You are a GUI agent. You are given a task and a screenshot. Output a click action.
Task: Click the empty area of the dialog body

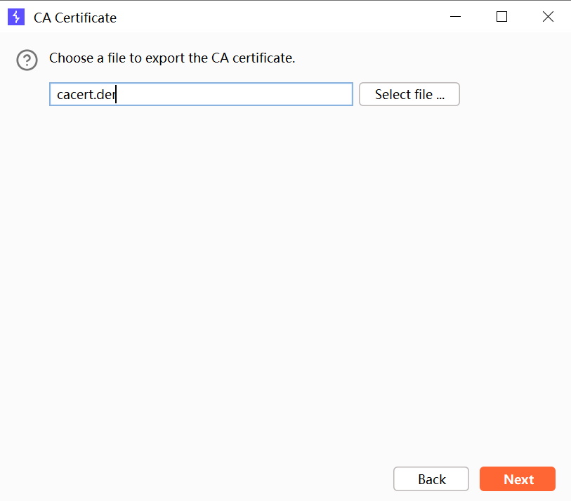pyautogui.click(x=281, y=281)
